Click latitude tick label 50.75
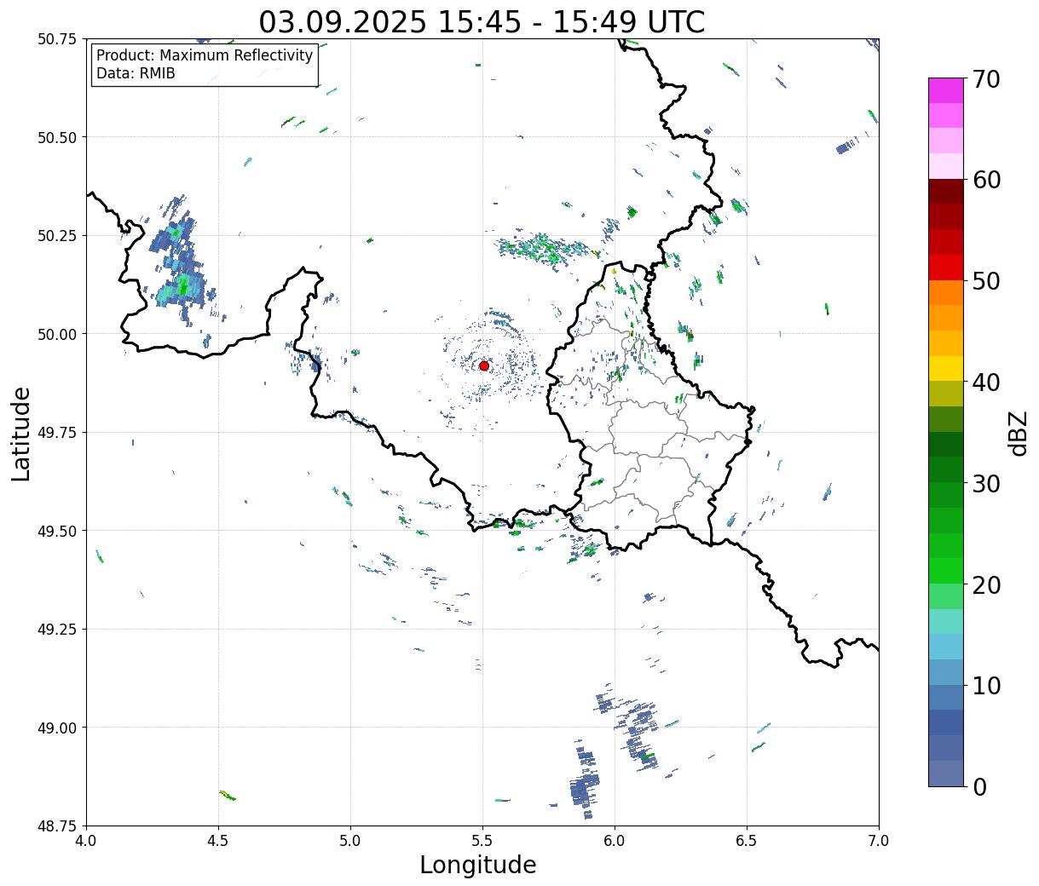Screen dimensions: 1039x886 [x=57, y=39]
